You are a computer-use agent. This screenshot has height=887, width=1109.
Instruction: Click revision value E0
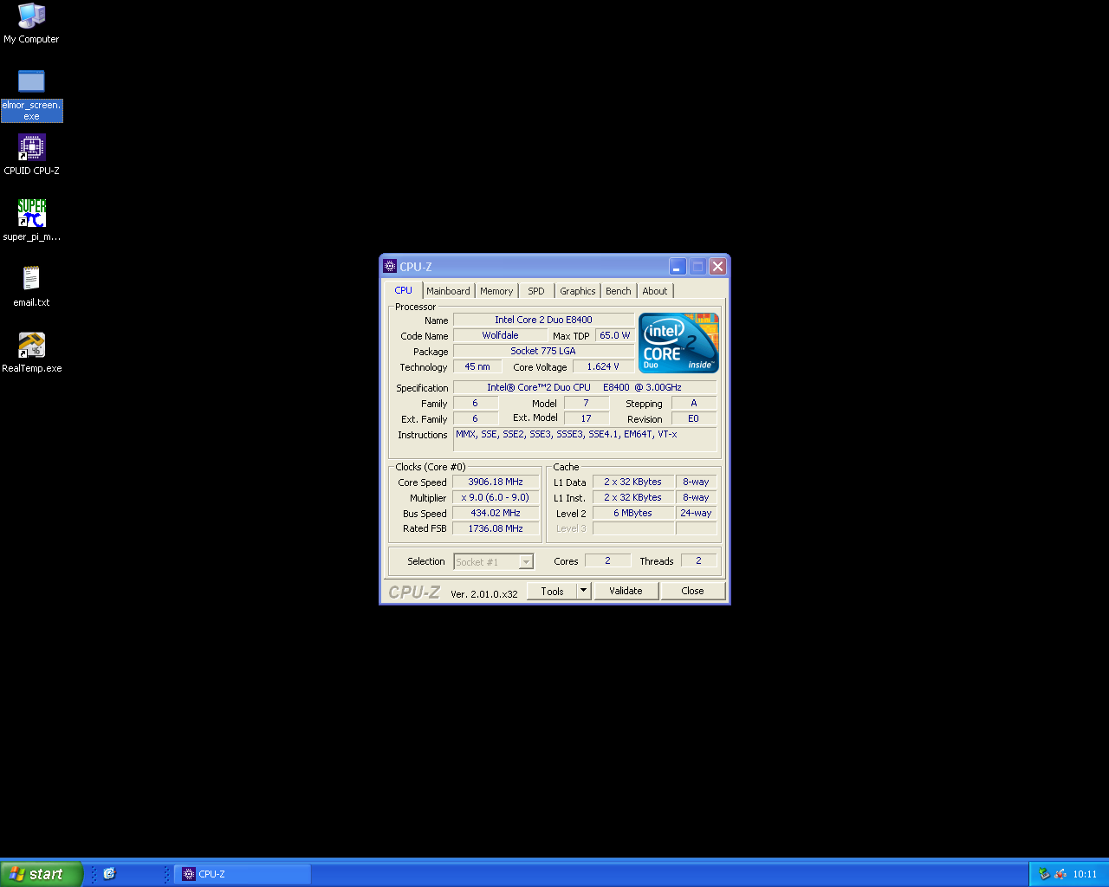[693, 418]
